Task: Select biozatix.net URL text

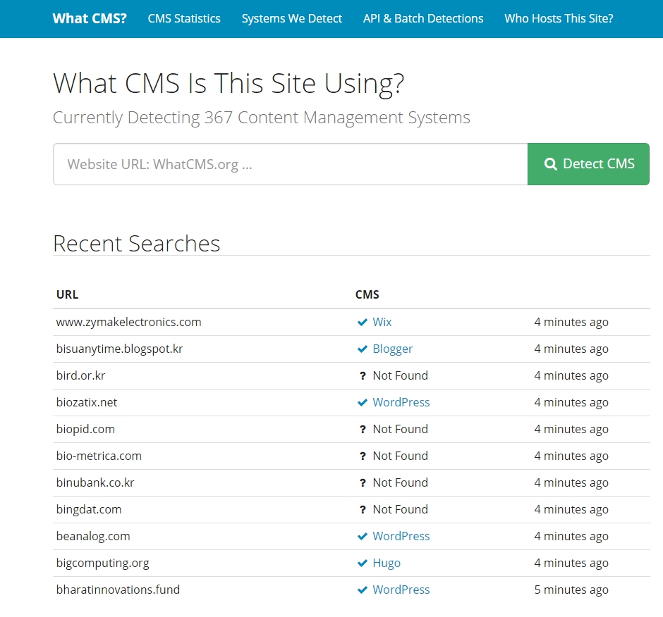Action: coord(86,402)
